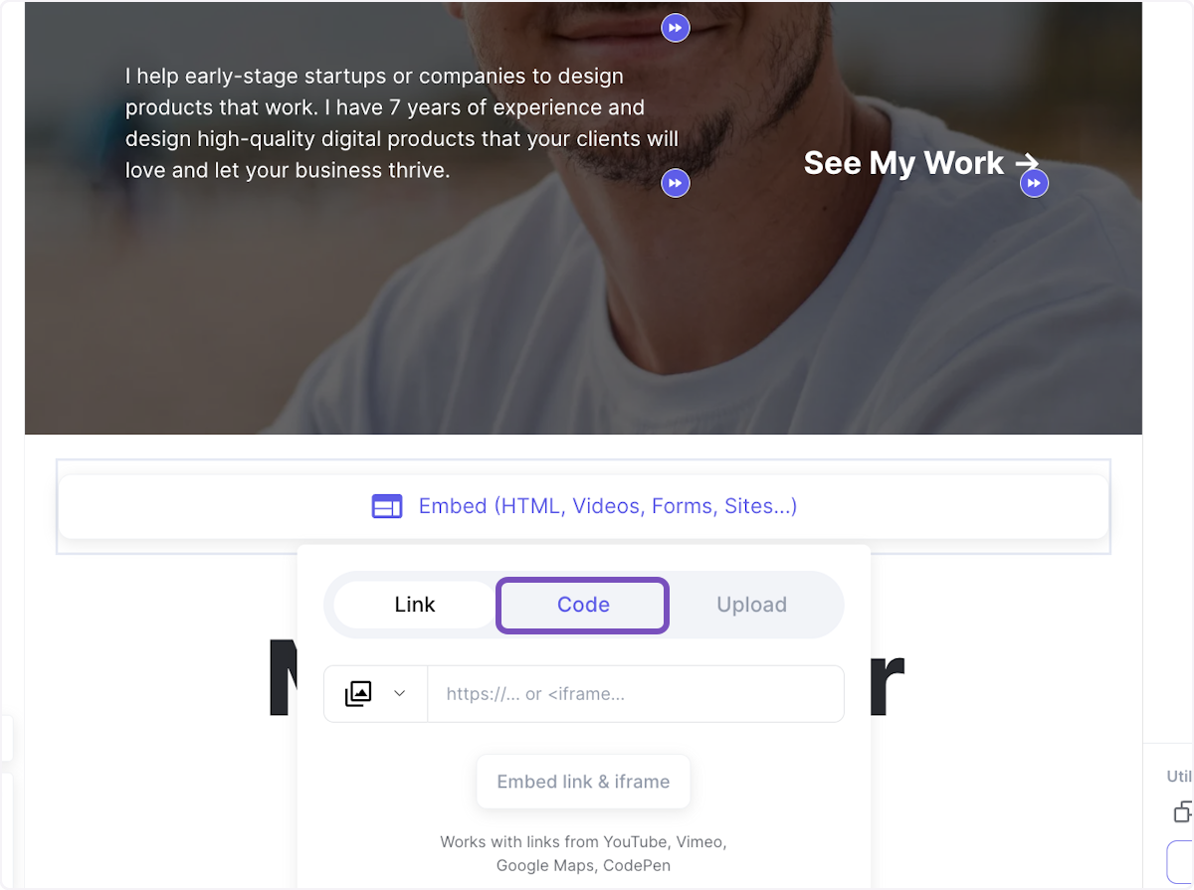The image size is (1194, 890).
Task: Click the fast-forward icon above the intro paragraph
Action: (676, 28)
